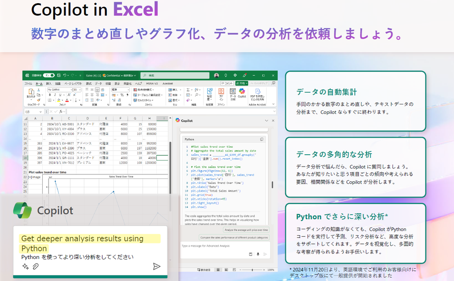Click the insert function fx icon

pyautogui.click(x=61, y=112)
